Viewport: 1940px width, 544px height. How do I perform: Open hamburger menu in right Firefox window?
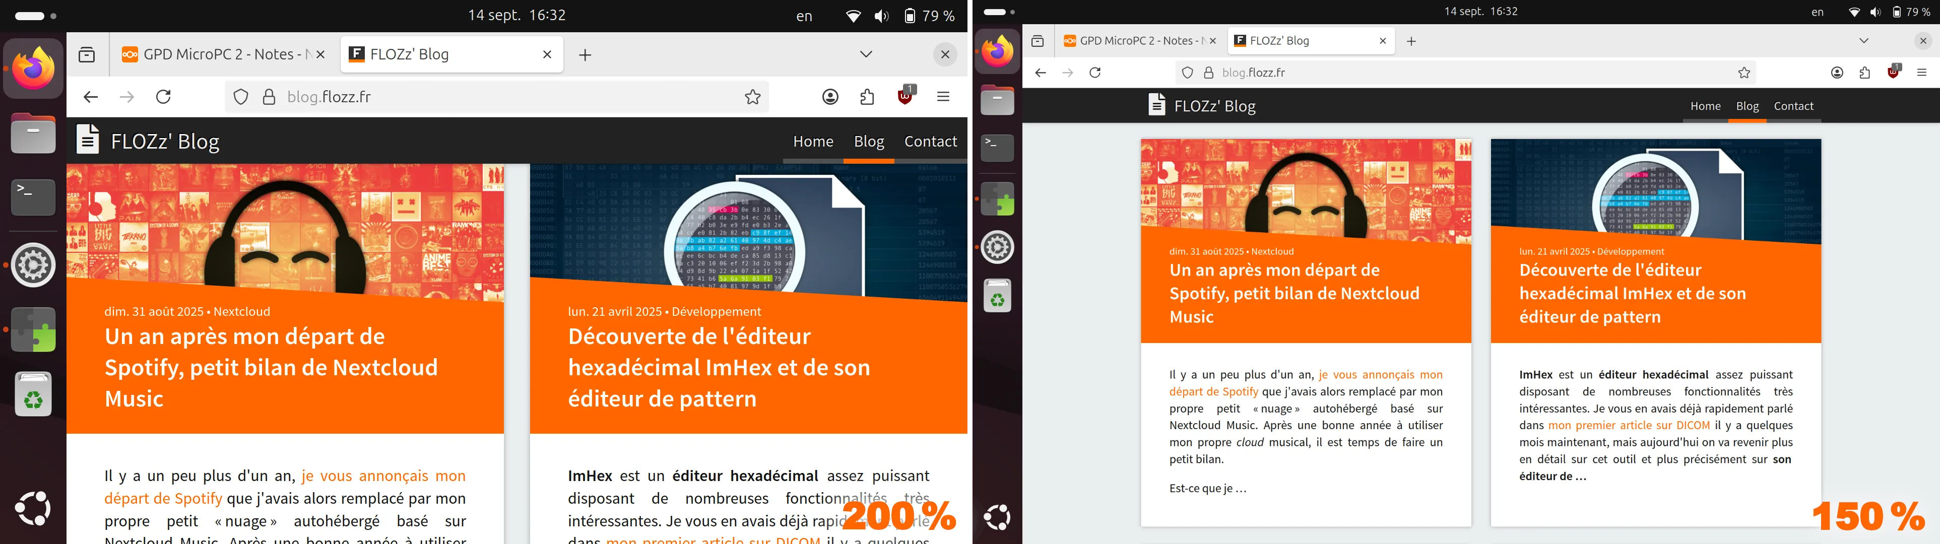[1921, 73]
